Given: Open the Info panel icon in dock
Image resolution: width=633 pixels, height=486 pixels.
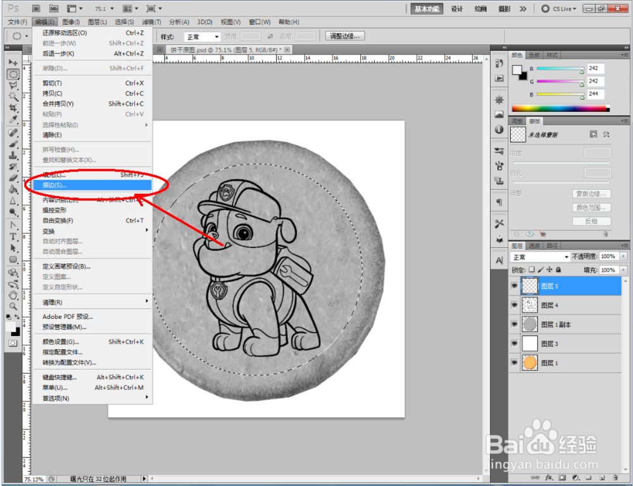Looking at the screenshot, I should 499,129.
